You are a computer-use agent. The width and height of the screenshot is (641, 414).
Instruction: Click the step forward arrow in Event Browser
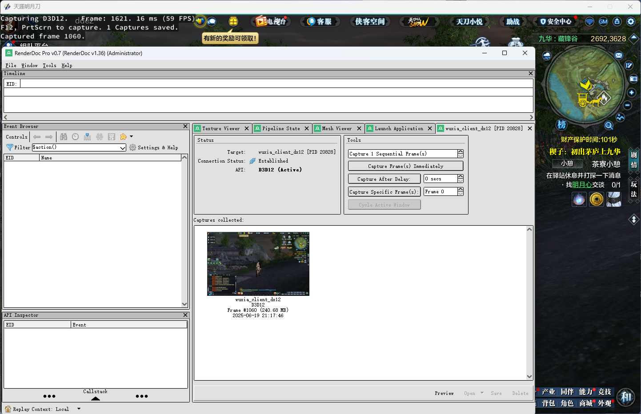click(x=49, y=137)
